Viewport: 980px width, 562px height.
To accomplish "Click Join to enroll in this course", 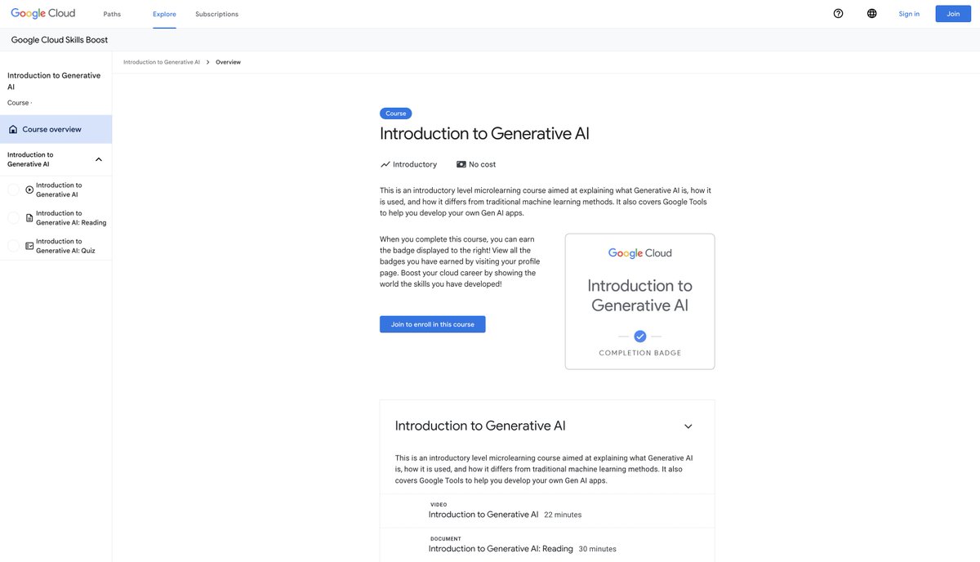I will coord(433,324).
